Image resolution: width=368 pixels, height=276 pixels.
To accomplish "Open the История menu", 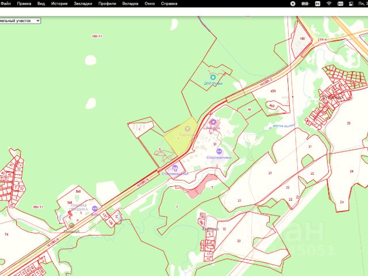I will pos(59,3).
